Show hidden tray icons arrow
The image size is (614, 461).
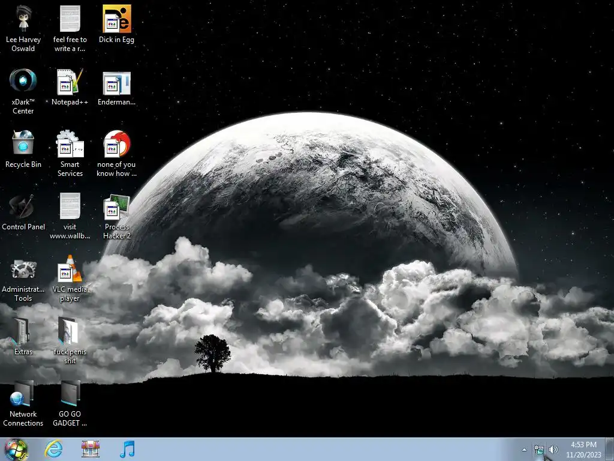pos(524,450)
